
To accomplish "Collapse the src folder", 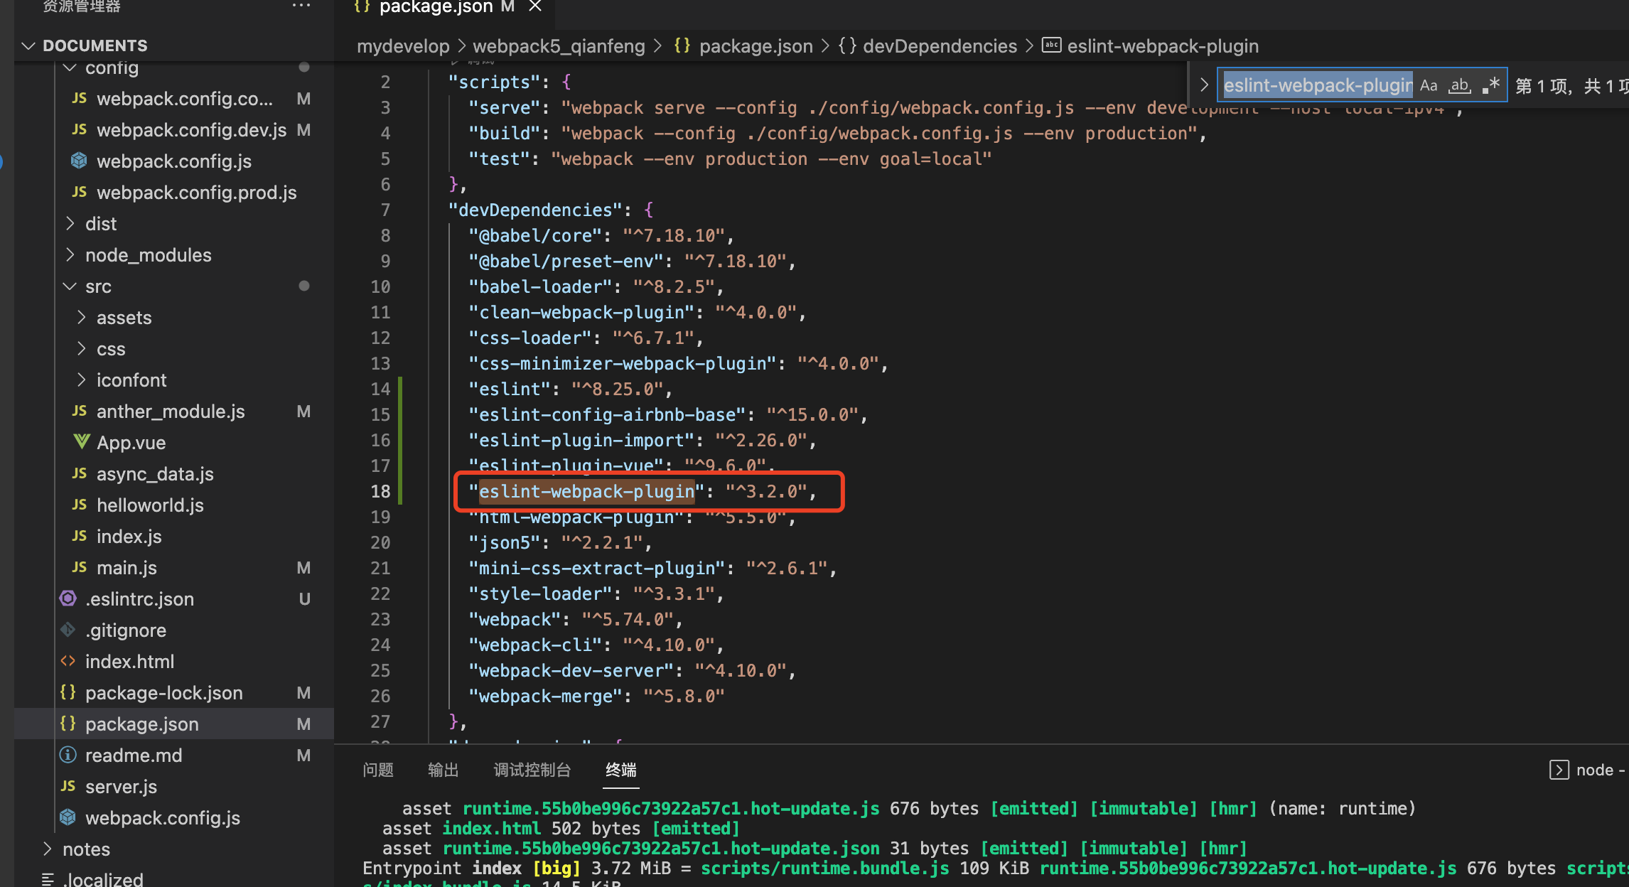I will tap(98, 286).
